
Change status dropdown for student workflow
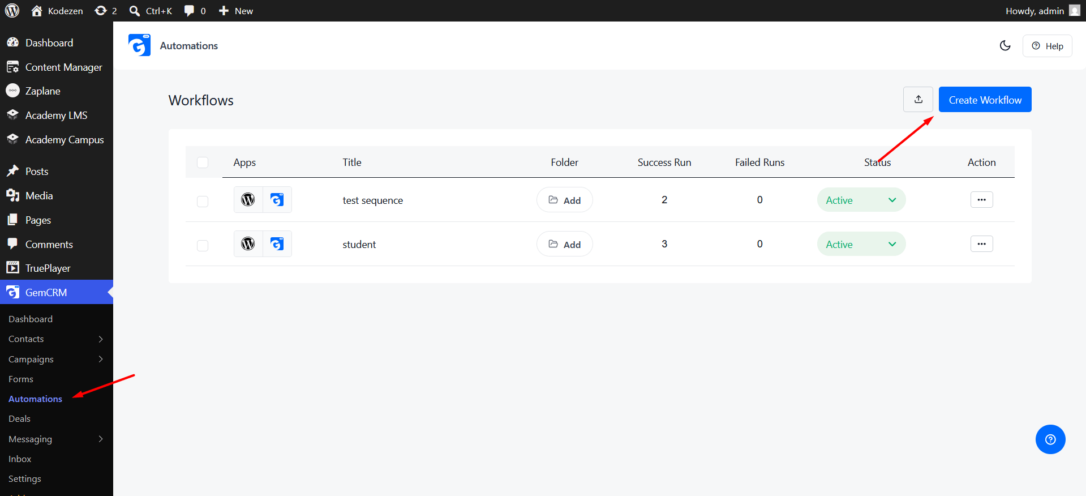[861, 244]
